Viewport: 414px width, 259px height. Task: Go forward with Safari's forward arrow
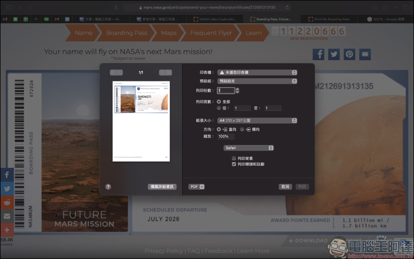31,7
